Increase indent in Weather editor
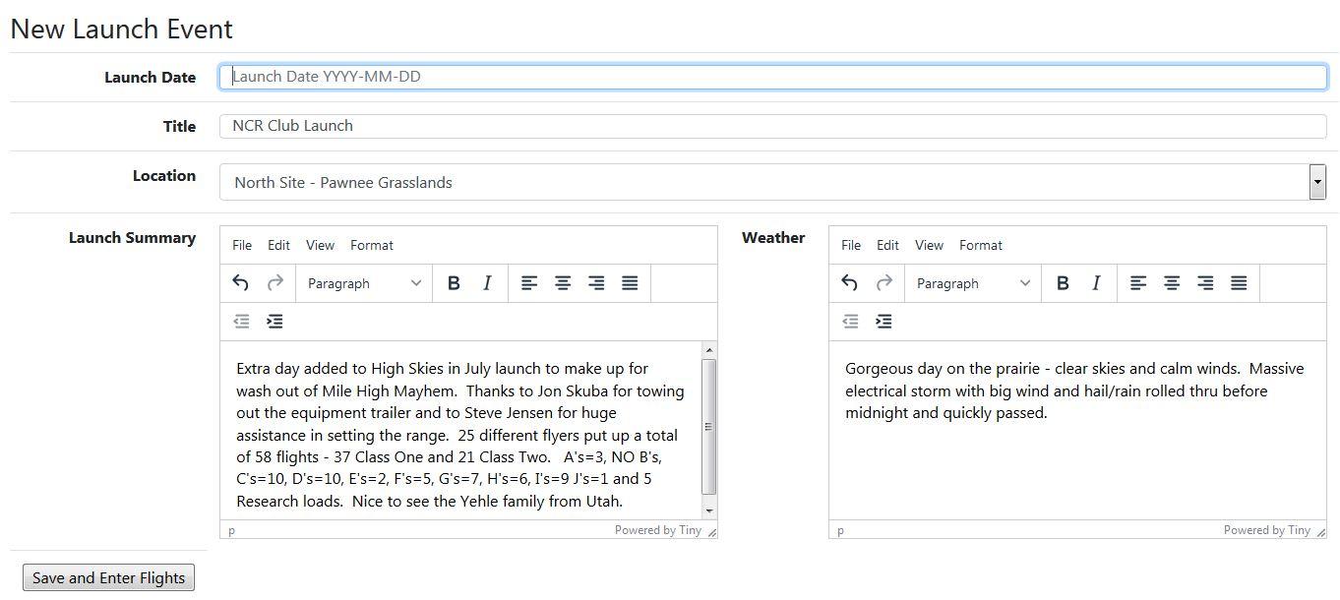The height and width of the screenshot is (600, 1340). pyautogui.click(x=883, y=322)
